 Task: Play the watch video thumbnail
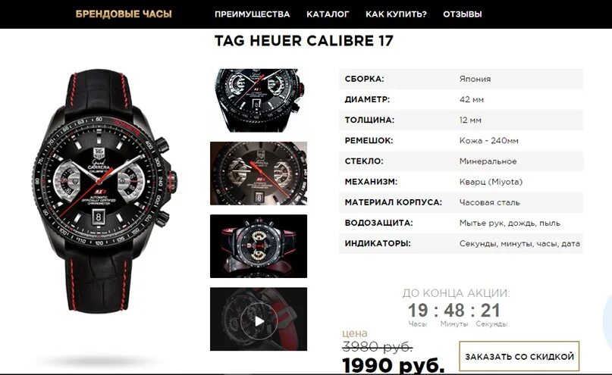coord(259,319)
